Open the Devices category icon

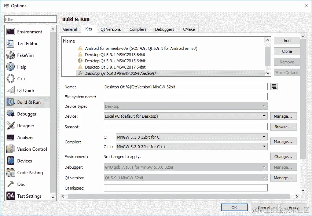(x=10, y=161)
